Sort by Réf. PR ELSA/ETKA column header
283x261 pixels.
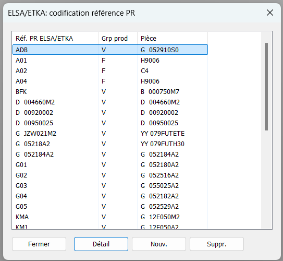point(55,38)
